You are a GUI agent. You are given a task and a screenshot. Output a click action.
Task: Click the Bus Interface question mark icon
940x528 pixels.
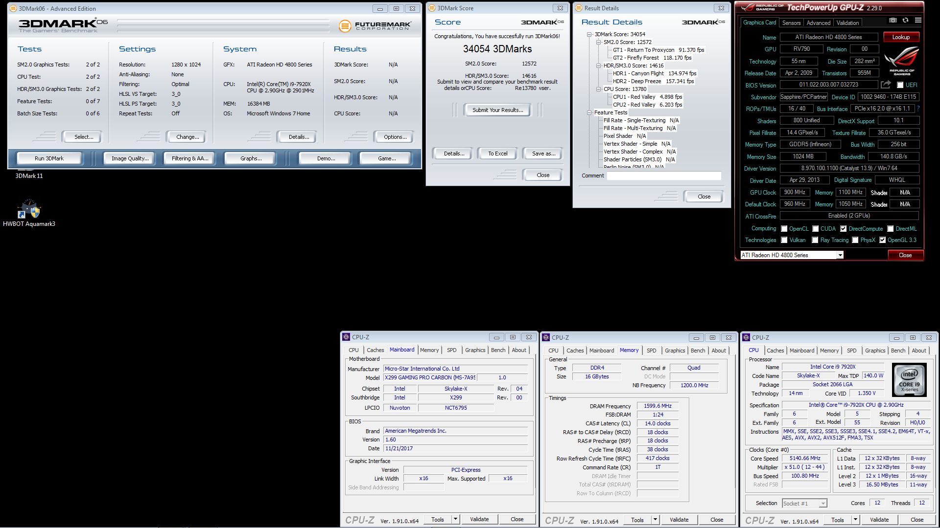click(918, 109)
